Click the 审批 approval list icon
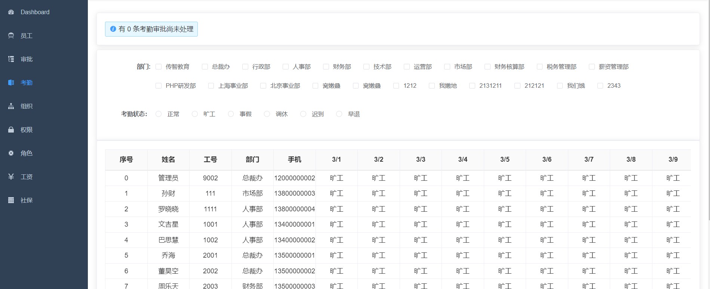710x289 pixels. tap(11, 59)
